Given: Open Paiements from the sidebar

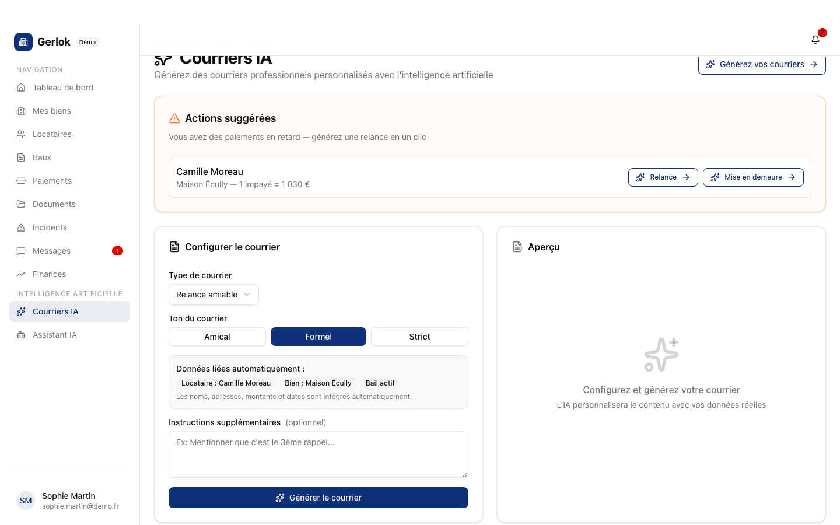Looking at the screenshot, I should tap(20, 181).
